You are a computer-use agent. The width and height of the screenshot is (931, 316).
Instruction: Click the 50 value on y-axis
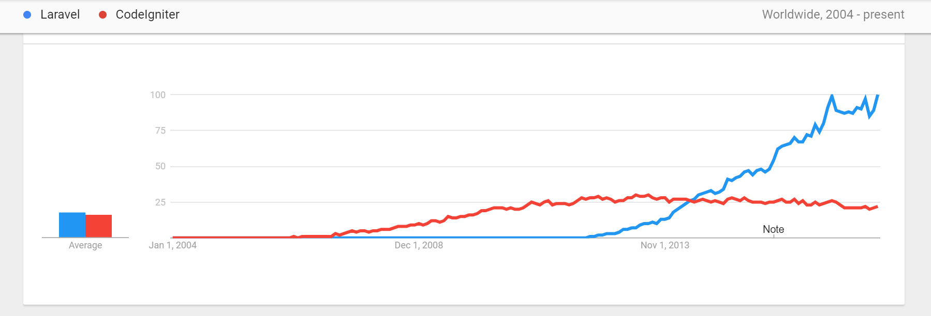[x=160, y=166]
